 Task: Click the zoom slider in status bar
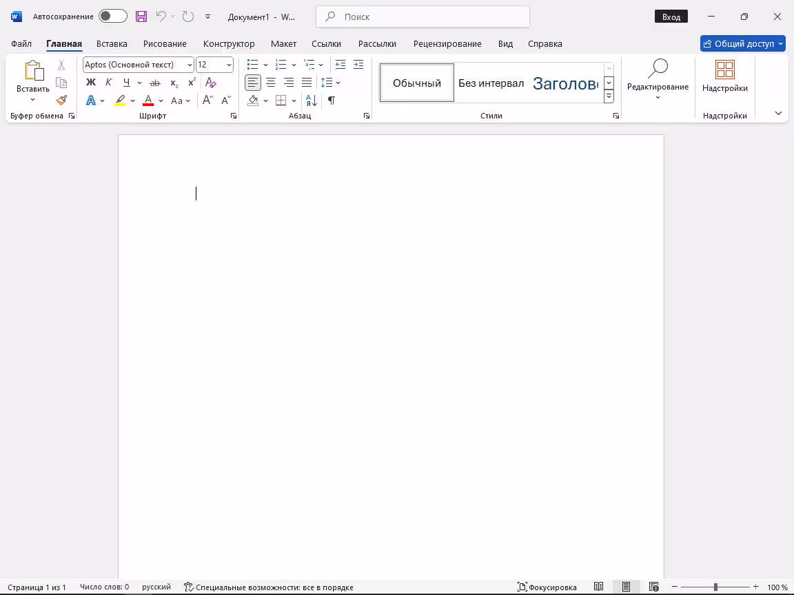(x=715, y=587)
